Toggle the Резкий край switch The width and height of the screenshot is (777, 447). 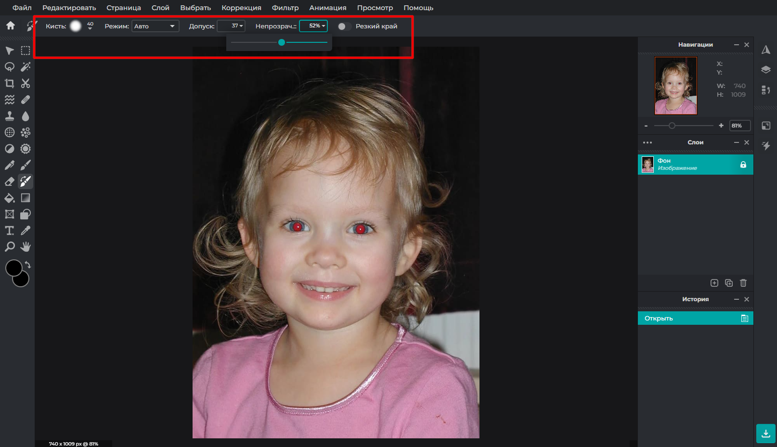344,26
